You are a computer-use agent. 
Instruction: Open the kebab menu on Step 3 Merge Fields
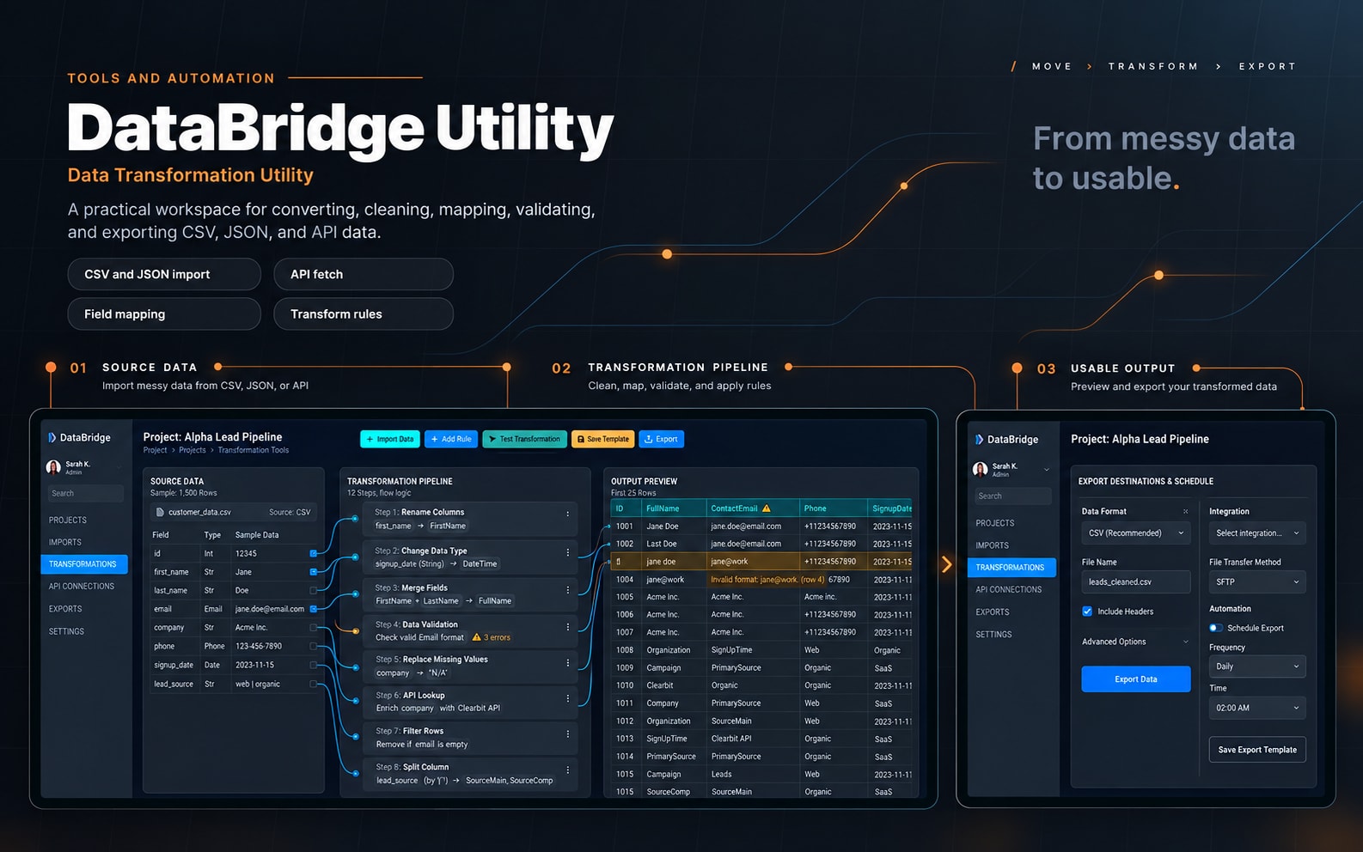click(x=567, y=590)
